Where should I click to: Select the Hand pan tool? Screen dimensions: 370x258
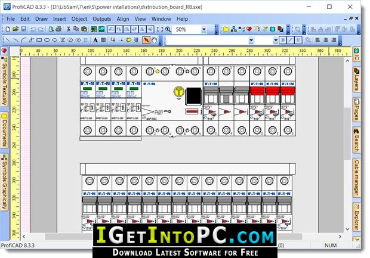point(154,41)
